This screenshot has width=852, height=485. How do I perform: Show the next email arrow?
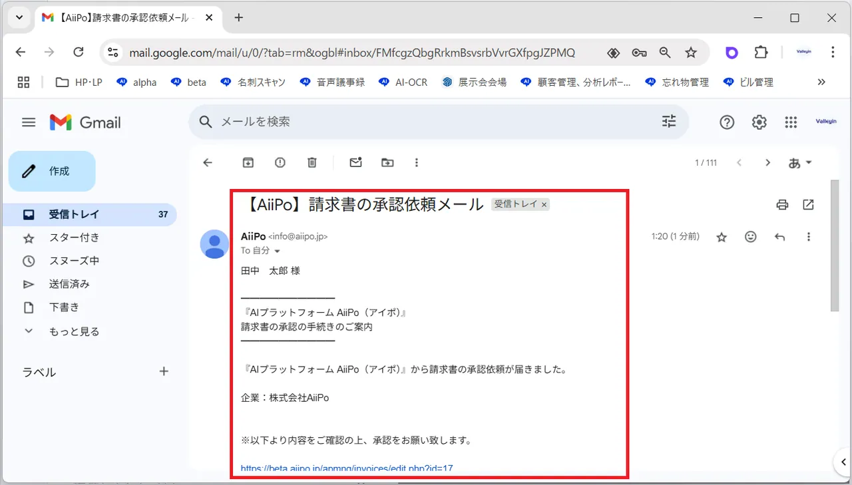pyautogui.click(x=767, y=162)
